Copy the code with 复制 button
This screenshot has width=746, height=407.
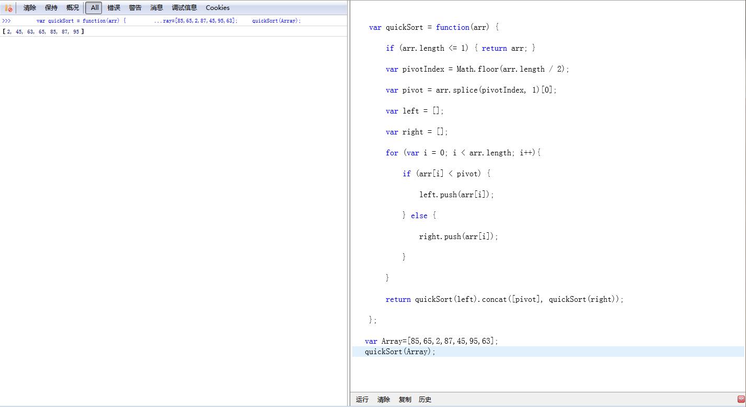405,399
